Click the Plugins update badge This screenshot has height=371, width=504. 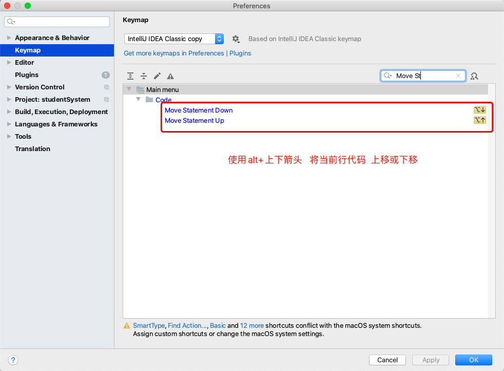106,75
